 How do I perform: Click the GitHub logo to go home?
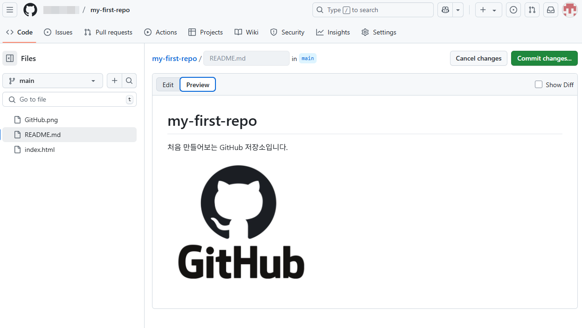click(30, 10)
